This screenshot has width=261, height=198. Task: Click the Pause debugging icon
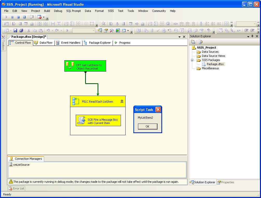pos(12,17)
